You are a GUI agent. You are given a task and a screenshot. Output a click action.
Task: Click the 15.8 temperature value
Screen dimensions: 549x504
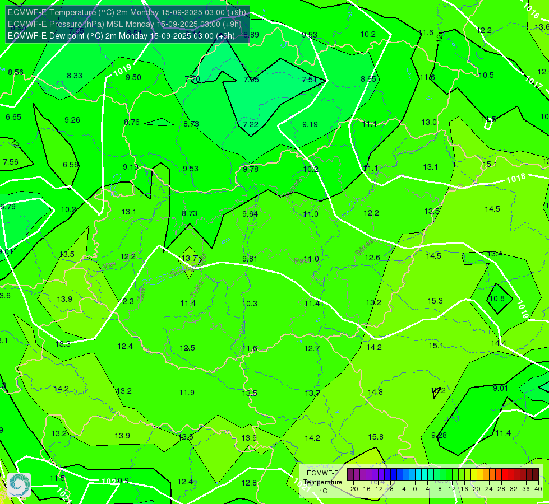click(376, 437)
